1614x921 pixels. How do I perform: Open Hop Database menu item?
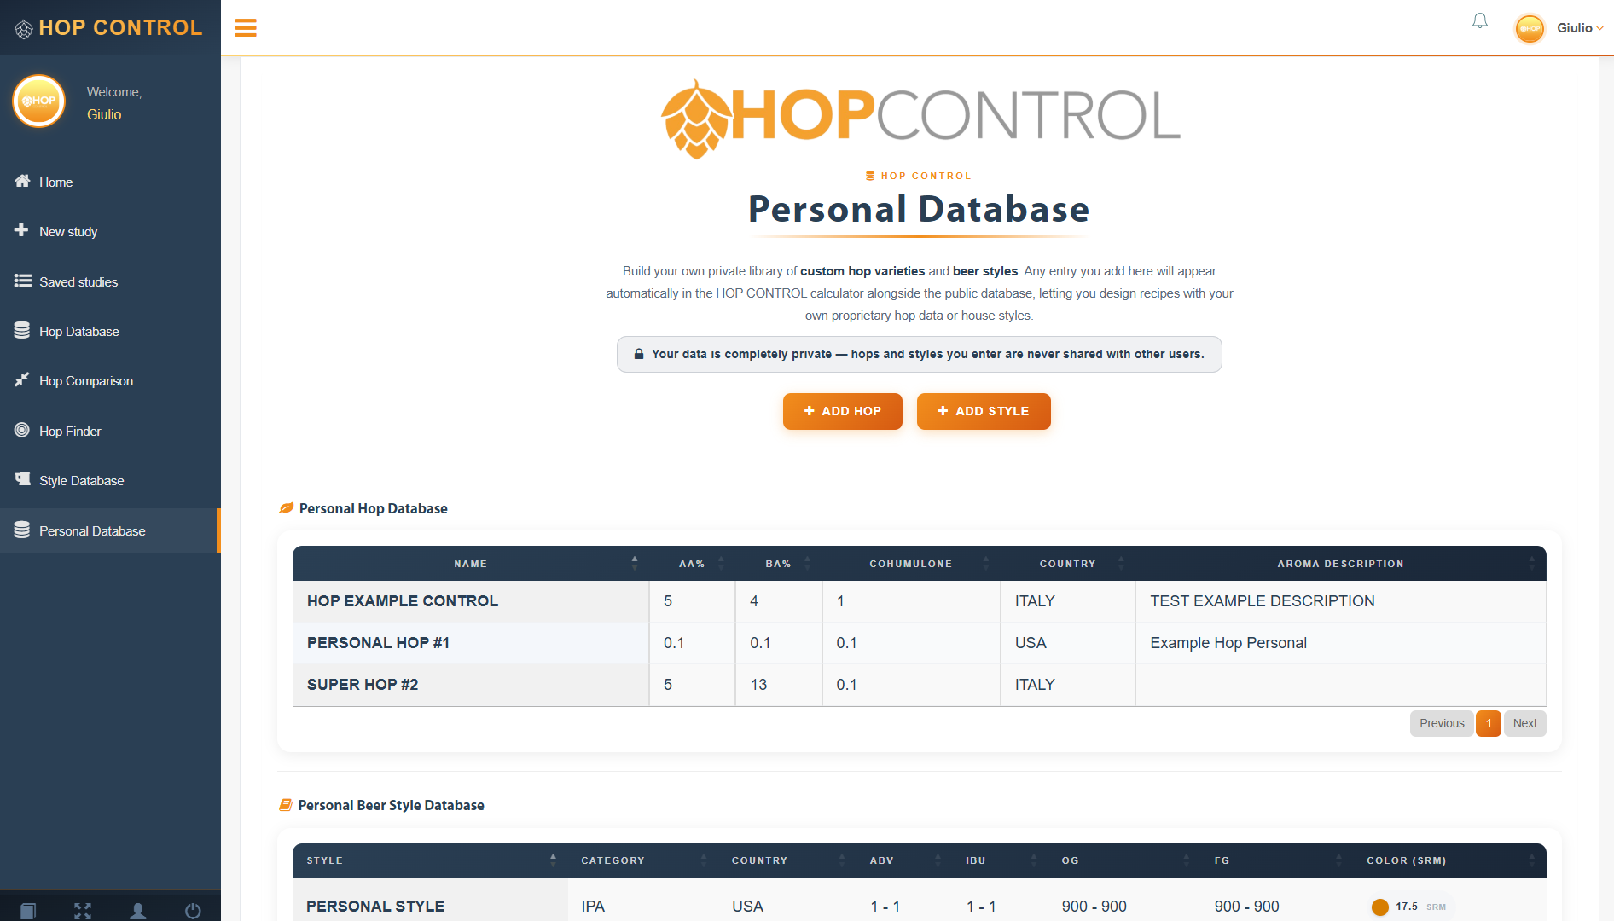pyautogui.click(x=110, y=331)
